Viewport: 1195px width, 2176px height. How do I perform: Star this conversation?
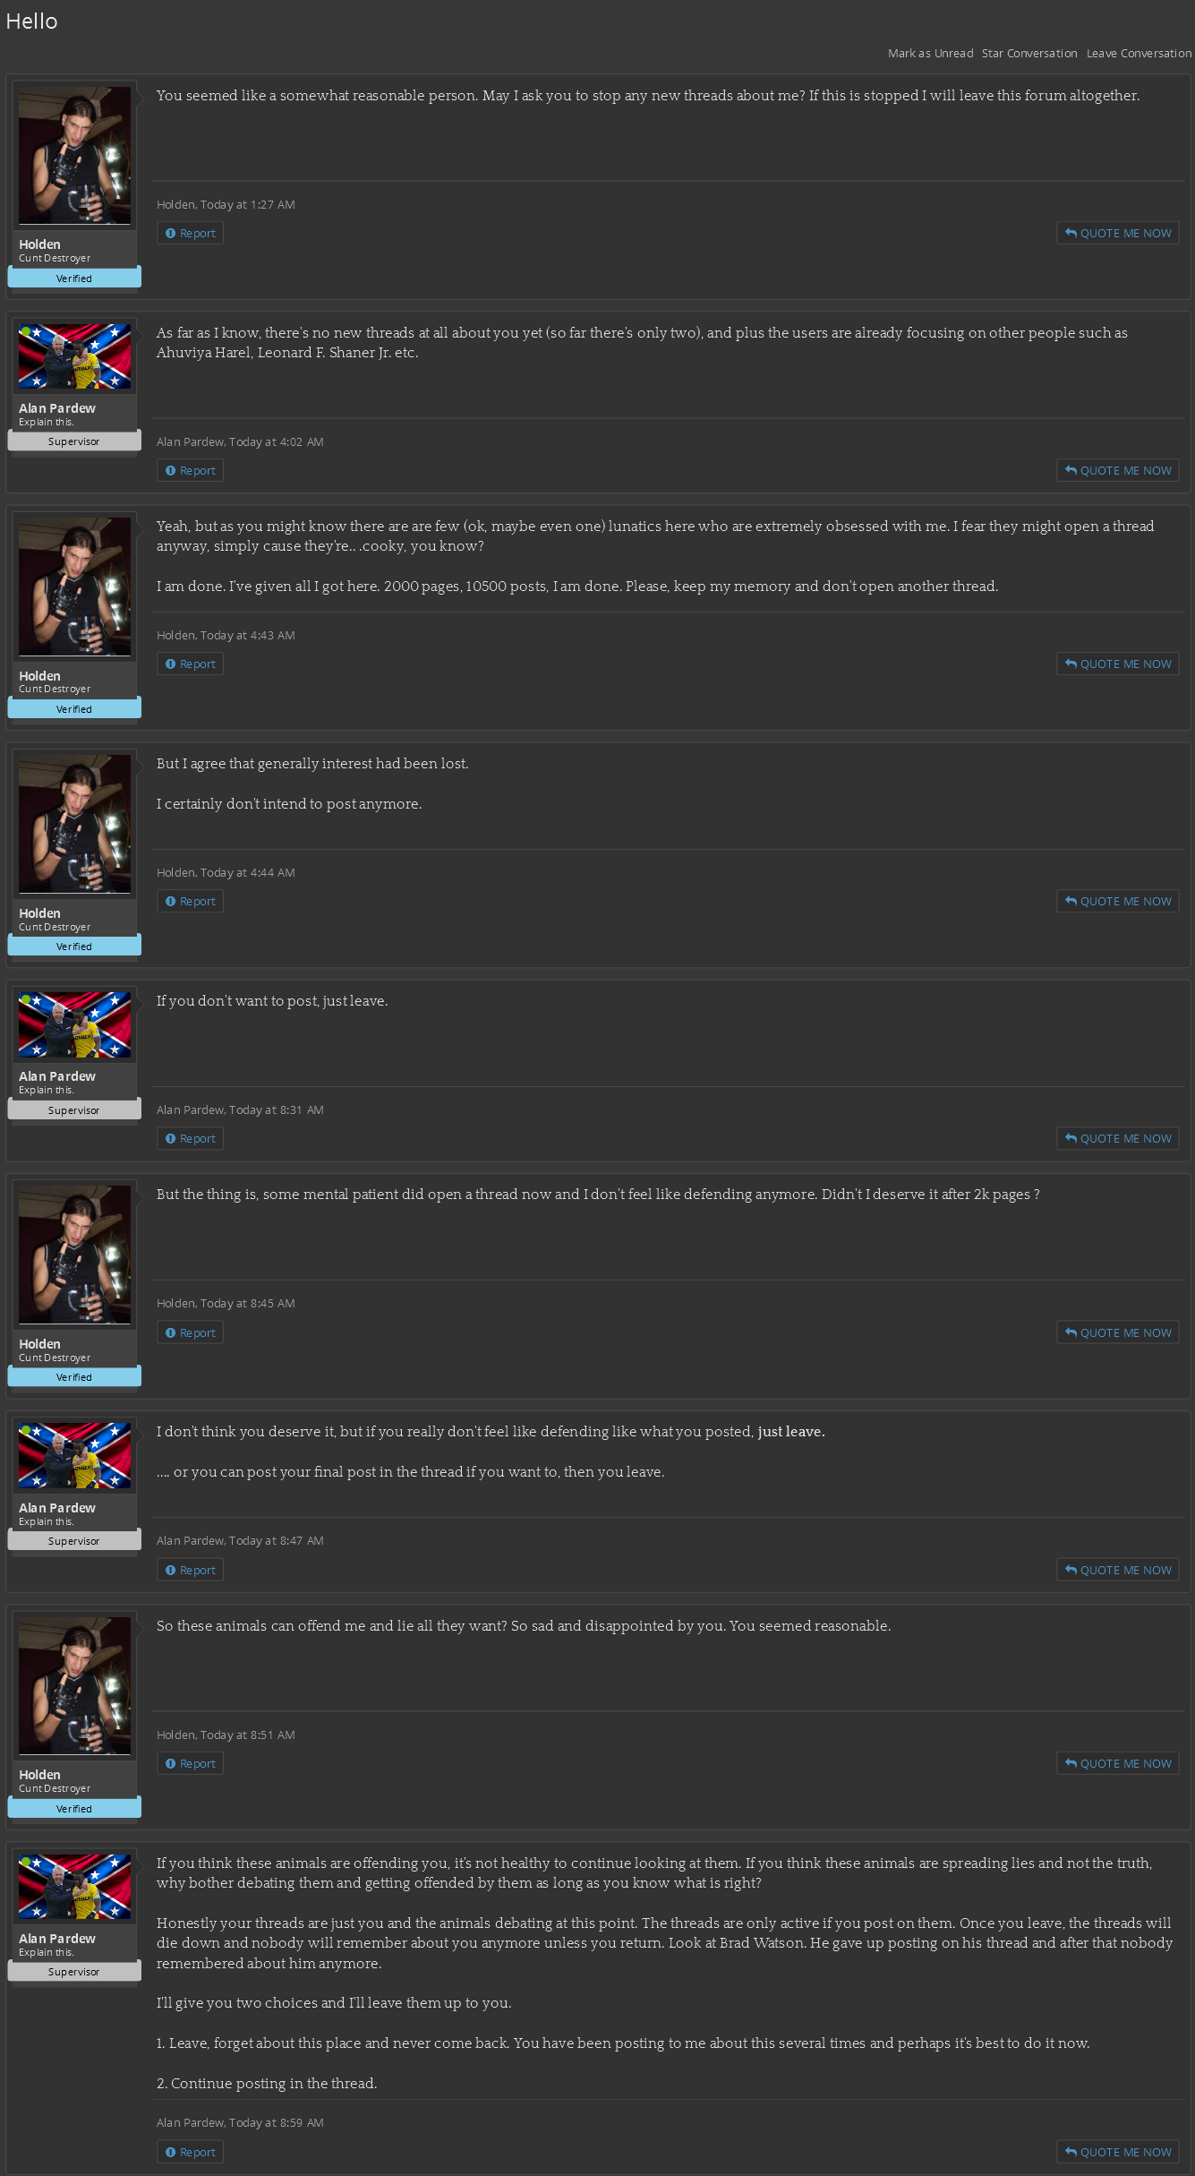[1029, 54]
